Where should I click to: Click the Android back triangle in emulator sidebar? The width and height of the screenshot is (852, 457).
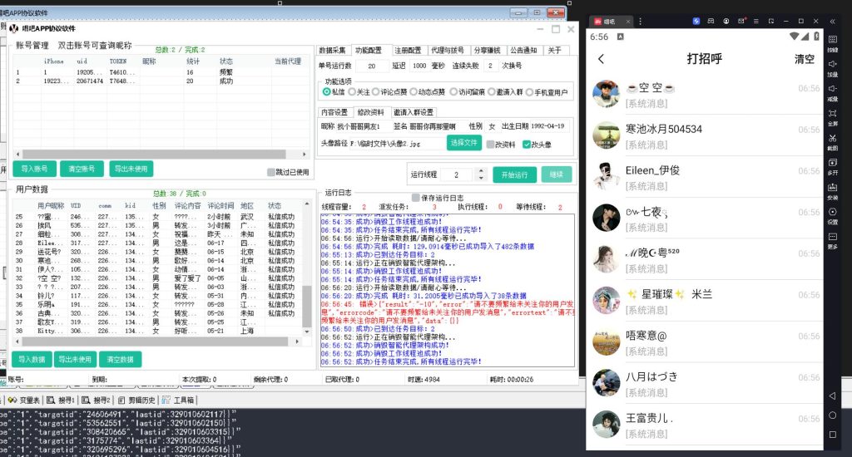832,396
